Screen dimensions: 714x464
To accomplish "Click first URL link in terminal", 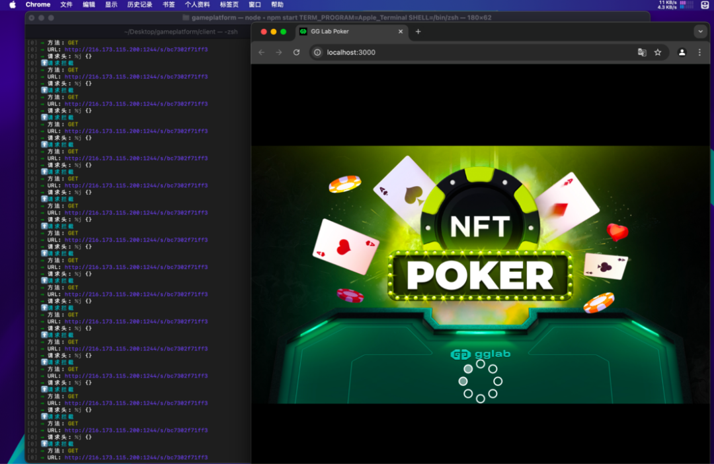I will tap(136, 50).
